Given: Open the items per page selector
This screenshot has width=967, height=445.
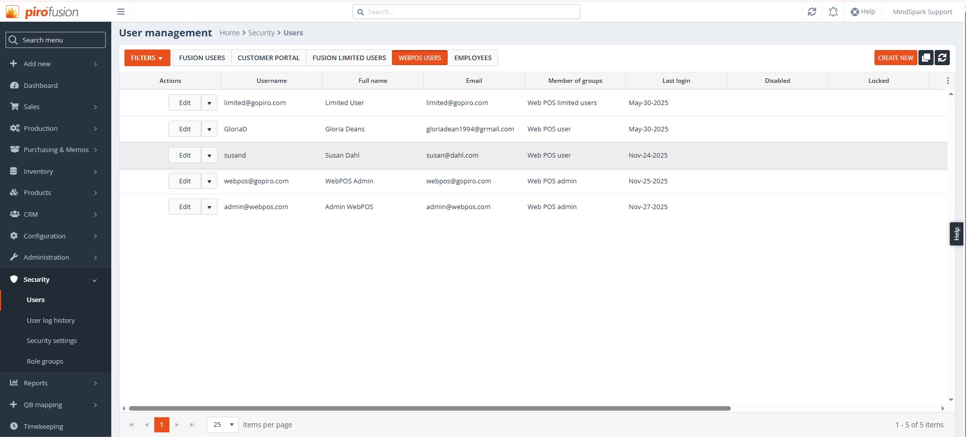Looking at the screenshot, I should coord(223,425).
